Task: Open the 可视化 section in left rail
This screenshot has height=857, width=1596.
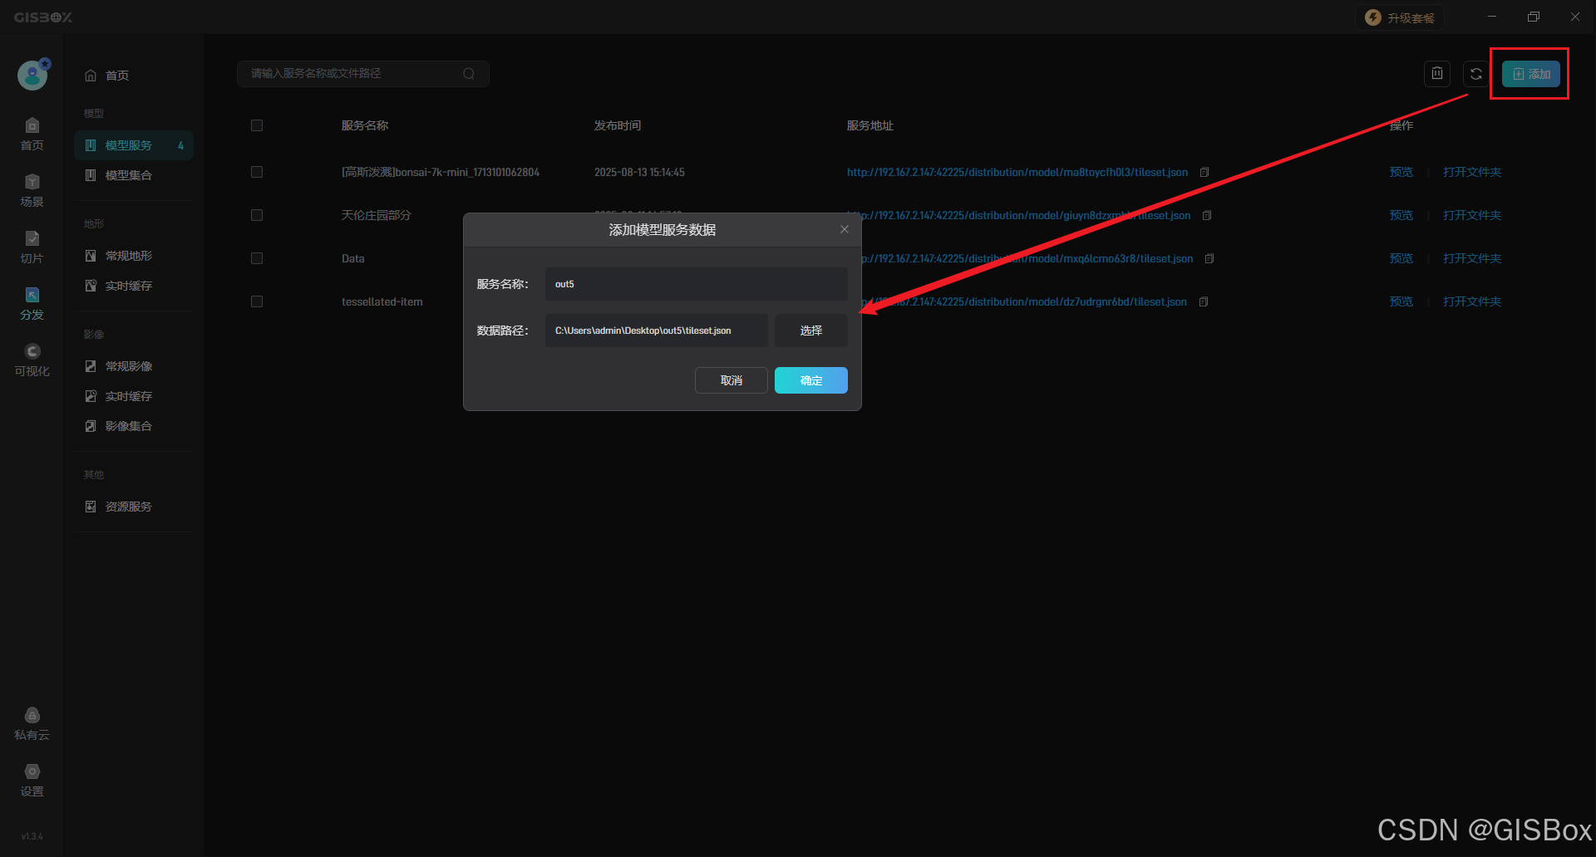Action: click(32, 360)
